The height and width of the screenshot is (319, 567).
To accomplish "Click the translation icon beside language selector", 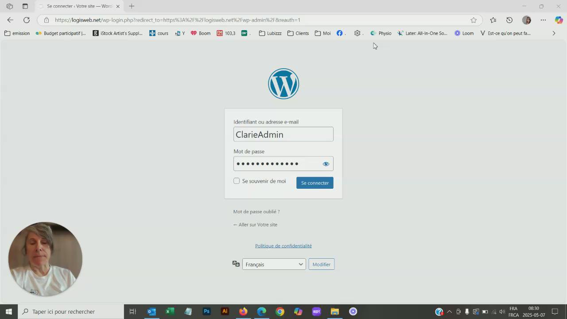I will click(236, 264).
